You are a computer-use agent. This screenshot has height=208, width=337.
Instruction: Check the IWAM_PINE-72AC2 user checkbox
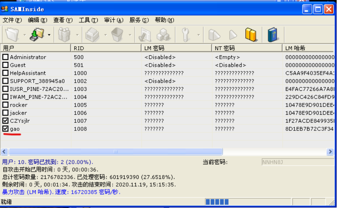5,97
